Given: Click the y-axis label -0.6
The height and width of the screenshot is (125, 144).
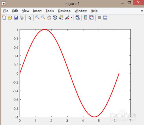Looking at the screenshot, I should (x=16, y=100).
